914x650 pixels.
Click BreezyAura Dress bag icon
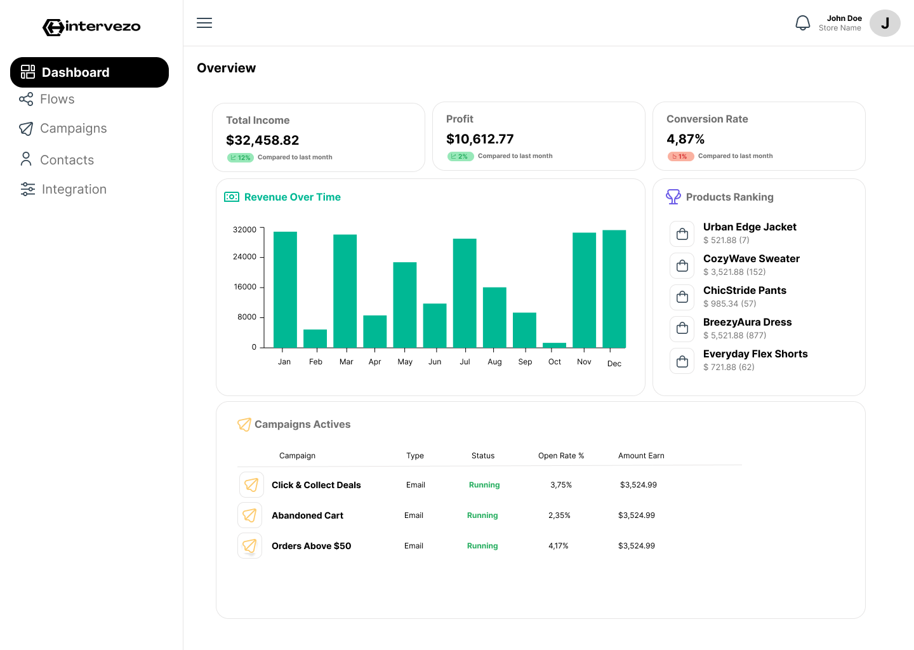coord(682,329)
